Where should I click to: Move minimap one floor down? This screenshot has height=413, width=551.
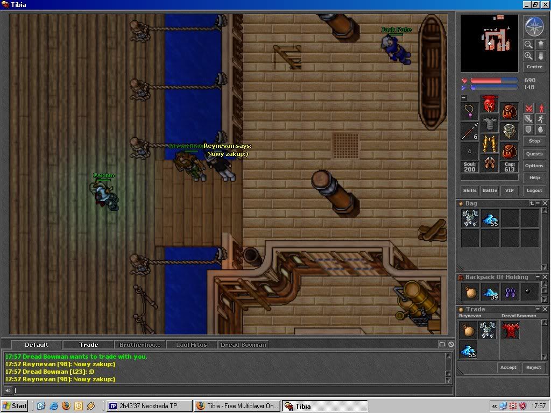pyautogui.click(x=540, y=56)
